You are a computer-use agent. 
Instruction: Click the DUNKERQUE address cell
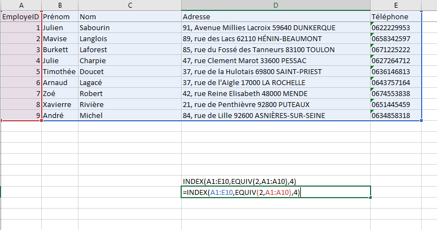coord(276,27)
